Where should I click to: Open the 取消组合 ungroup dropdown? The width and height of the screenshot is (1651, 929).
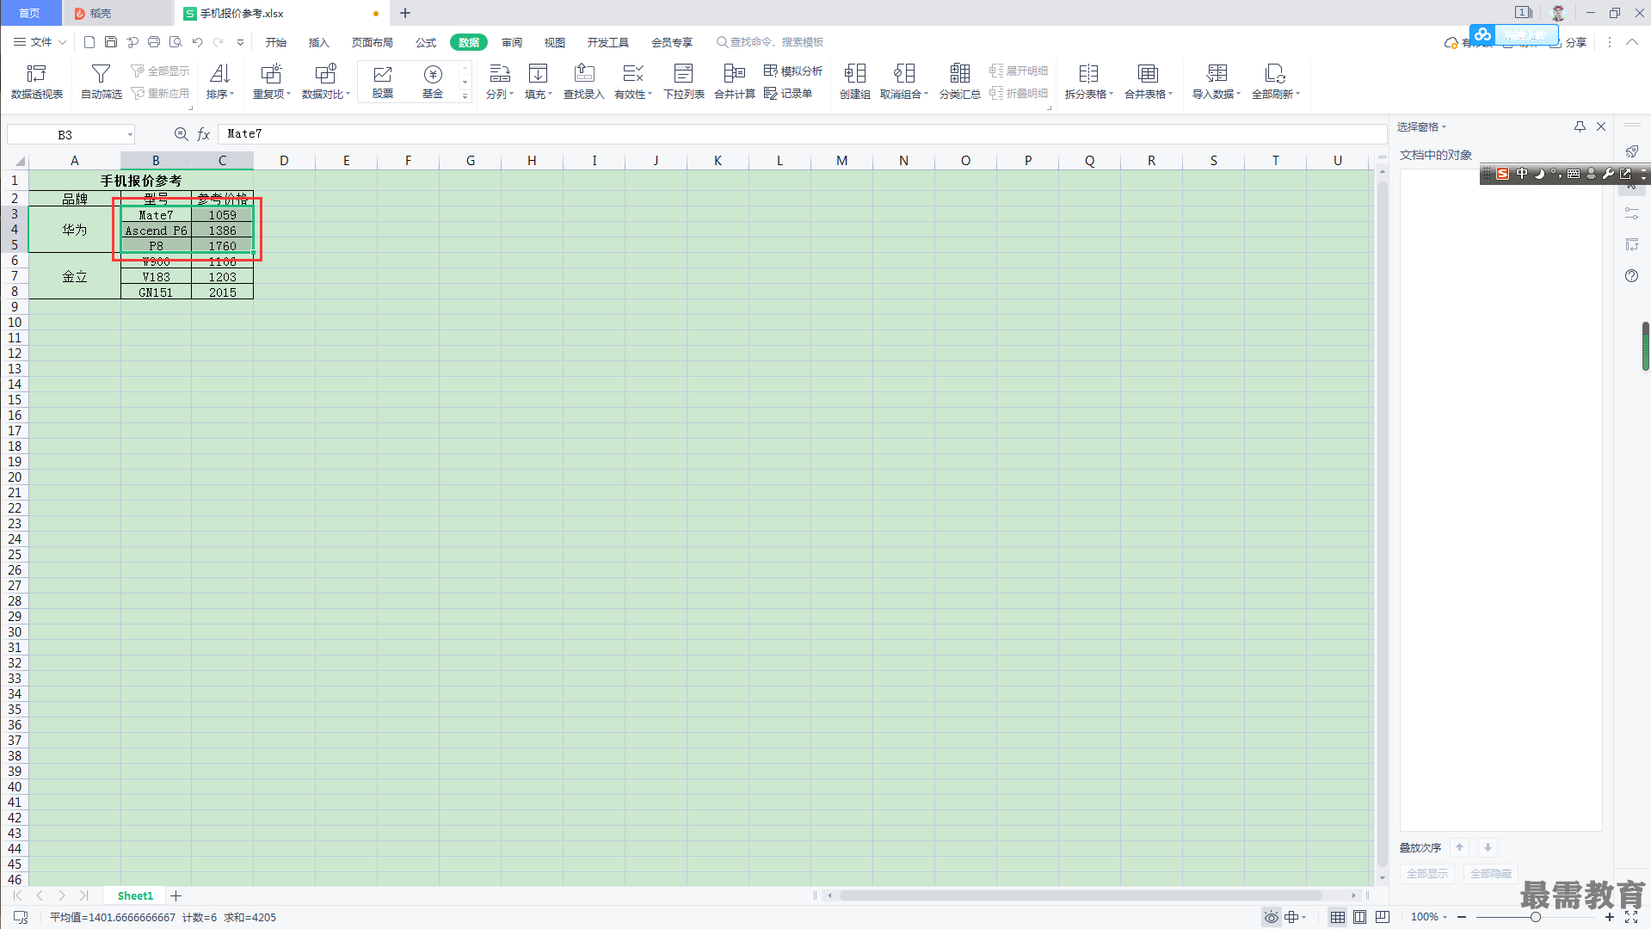tap(904, 82)
